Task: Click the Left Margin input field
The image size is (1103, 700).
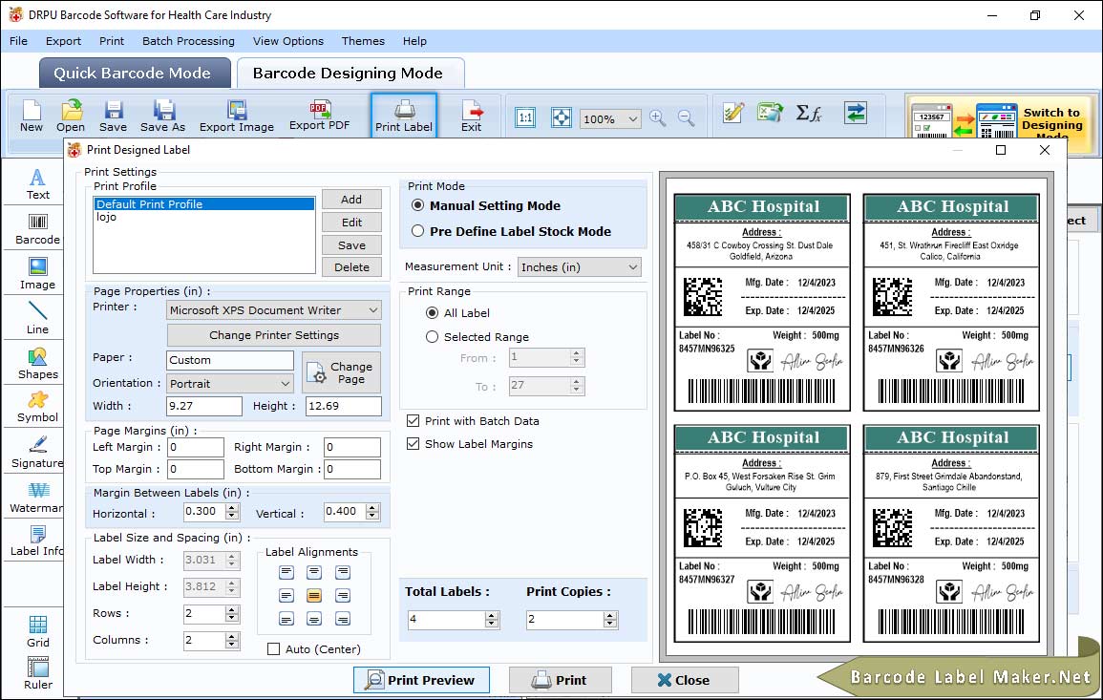Action: [x=196, y=447]
